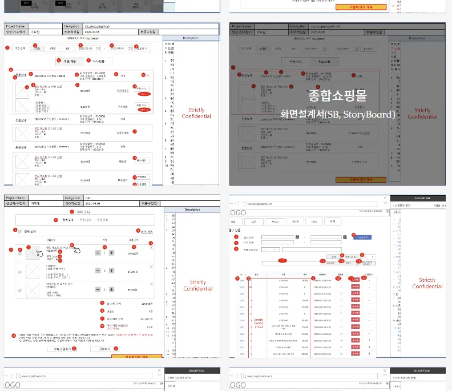
Task: Open small dropdown right of 엑셀 download button in admin mockup
Action: 370,257
